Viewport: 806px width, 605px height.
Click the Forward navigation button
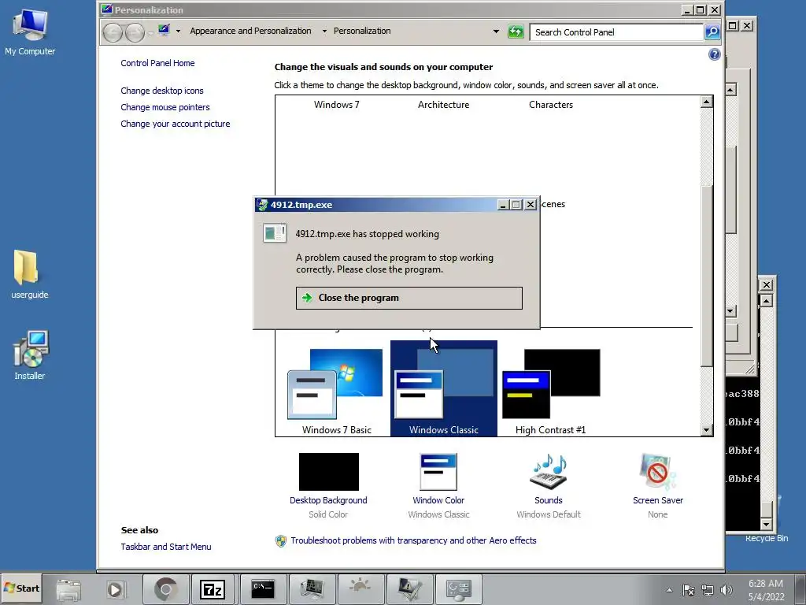(135, 32)
